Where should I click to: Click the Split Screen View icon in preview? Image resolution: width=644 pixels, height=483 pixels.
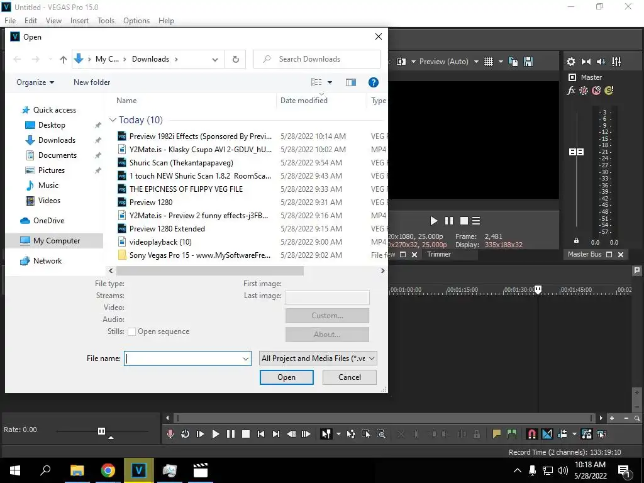coord(401,62)
